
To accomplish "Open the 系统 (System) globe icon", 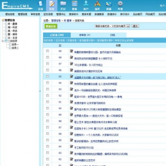I will coord(40,4).
